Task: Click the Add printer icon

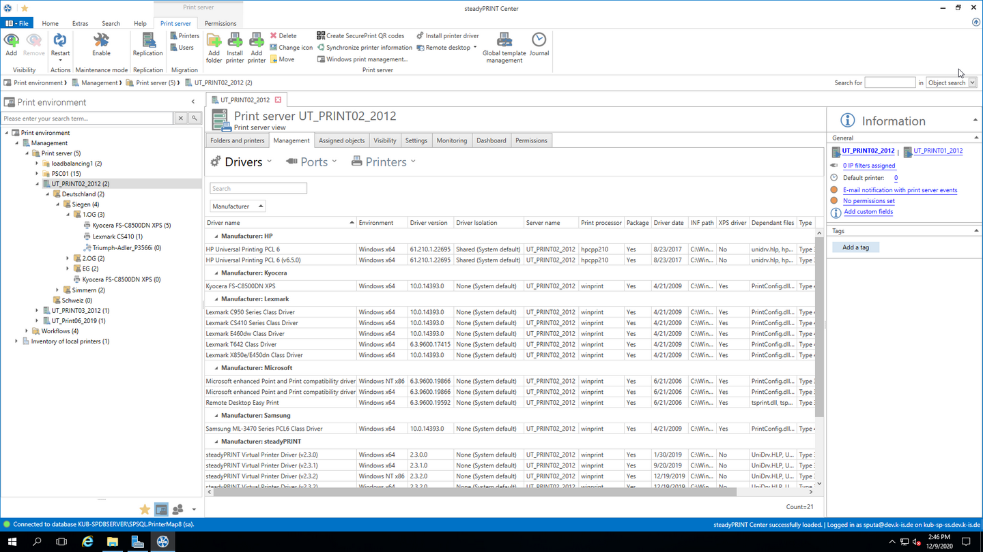Action: (x=256, y=41)
